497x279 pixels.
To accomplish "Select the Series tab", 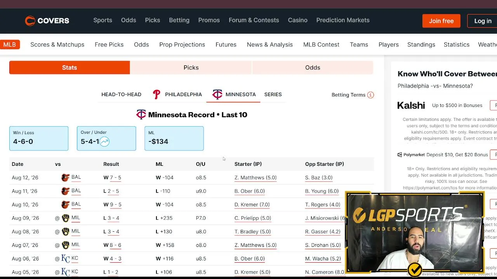I will click(x=273, y=95).
